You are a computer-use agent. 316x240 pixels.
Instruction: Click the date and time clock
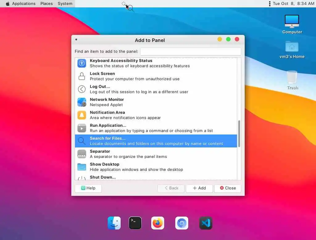coord(293,4)
